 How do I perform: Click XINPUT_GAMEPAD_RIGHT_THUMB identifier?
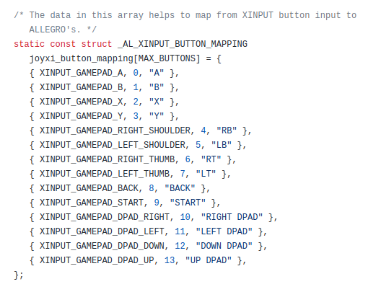108,159
